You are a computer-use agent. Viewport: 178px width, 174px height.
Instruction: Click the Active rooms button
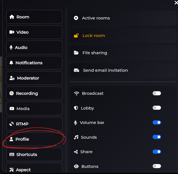(x=123, y=18)
